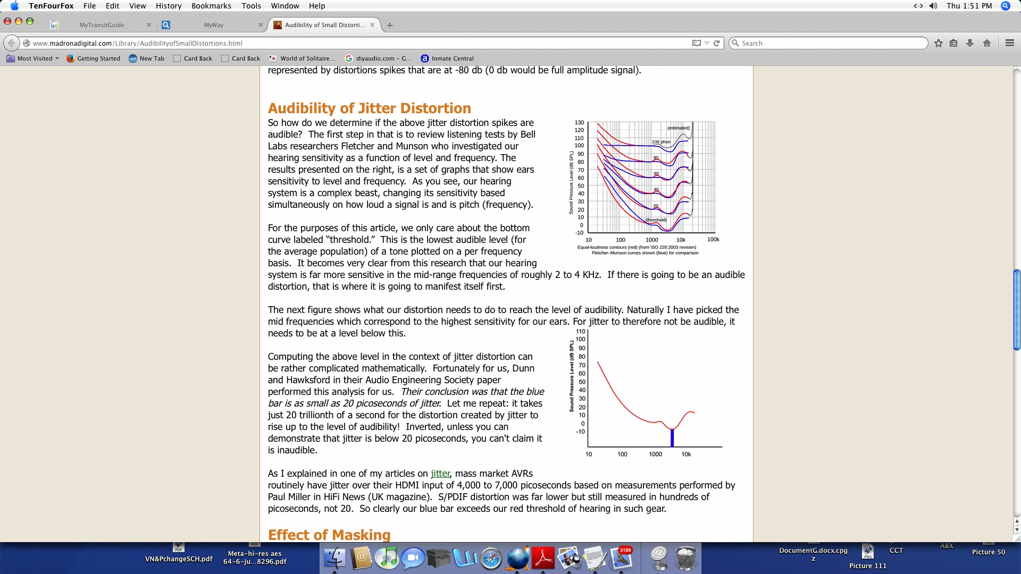Image resolution: width=1021 pixels, height=574 pixels.
Task: Click the menu bar clock Thu 1:51 PM
Action: click(969, 6)
